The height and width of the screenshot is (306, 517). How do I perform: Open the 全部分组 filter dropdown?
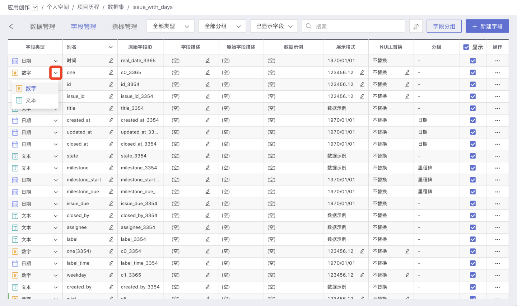(x=222, y=26)
